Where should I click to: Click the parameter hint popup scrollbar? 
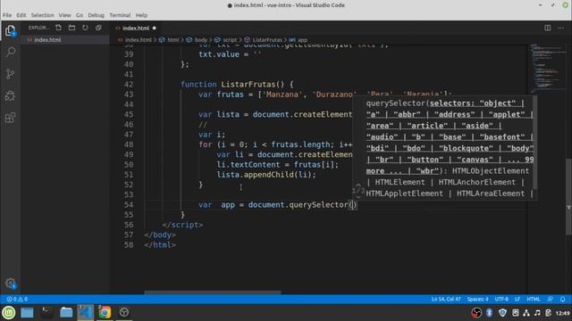coord(534,142)
